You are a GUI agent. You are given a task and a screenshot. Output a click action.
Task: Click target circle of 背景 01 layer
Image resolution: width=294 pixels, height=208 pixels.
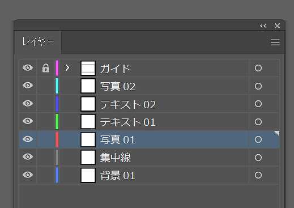[x=258, y=175]
